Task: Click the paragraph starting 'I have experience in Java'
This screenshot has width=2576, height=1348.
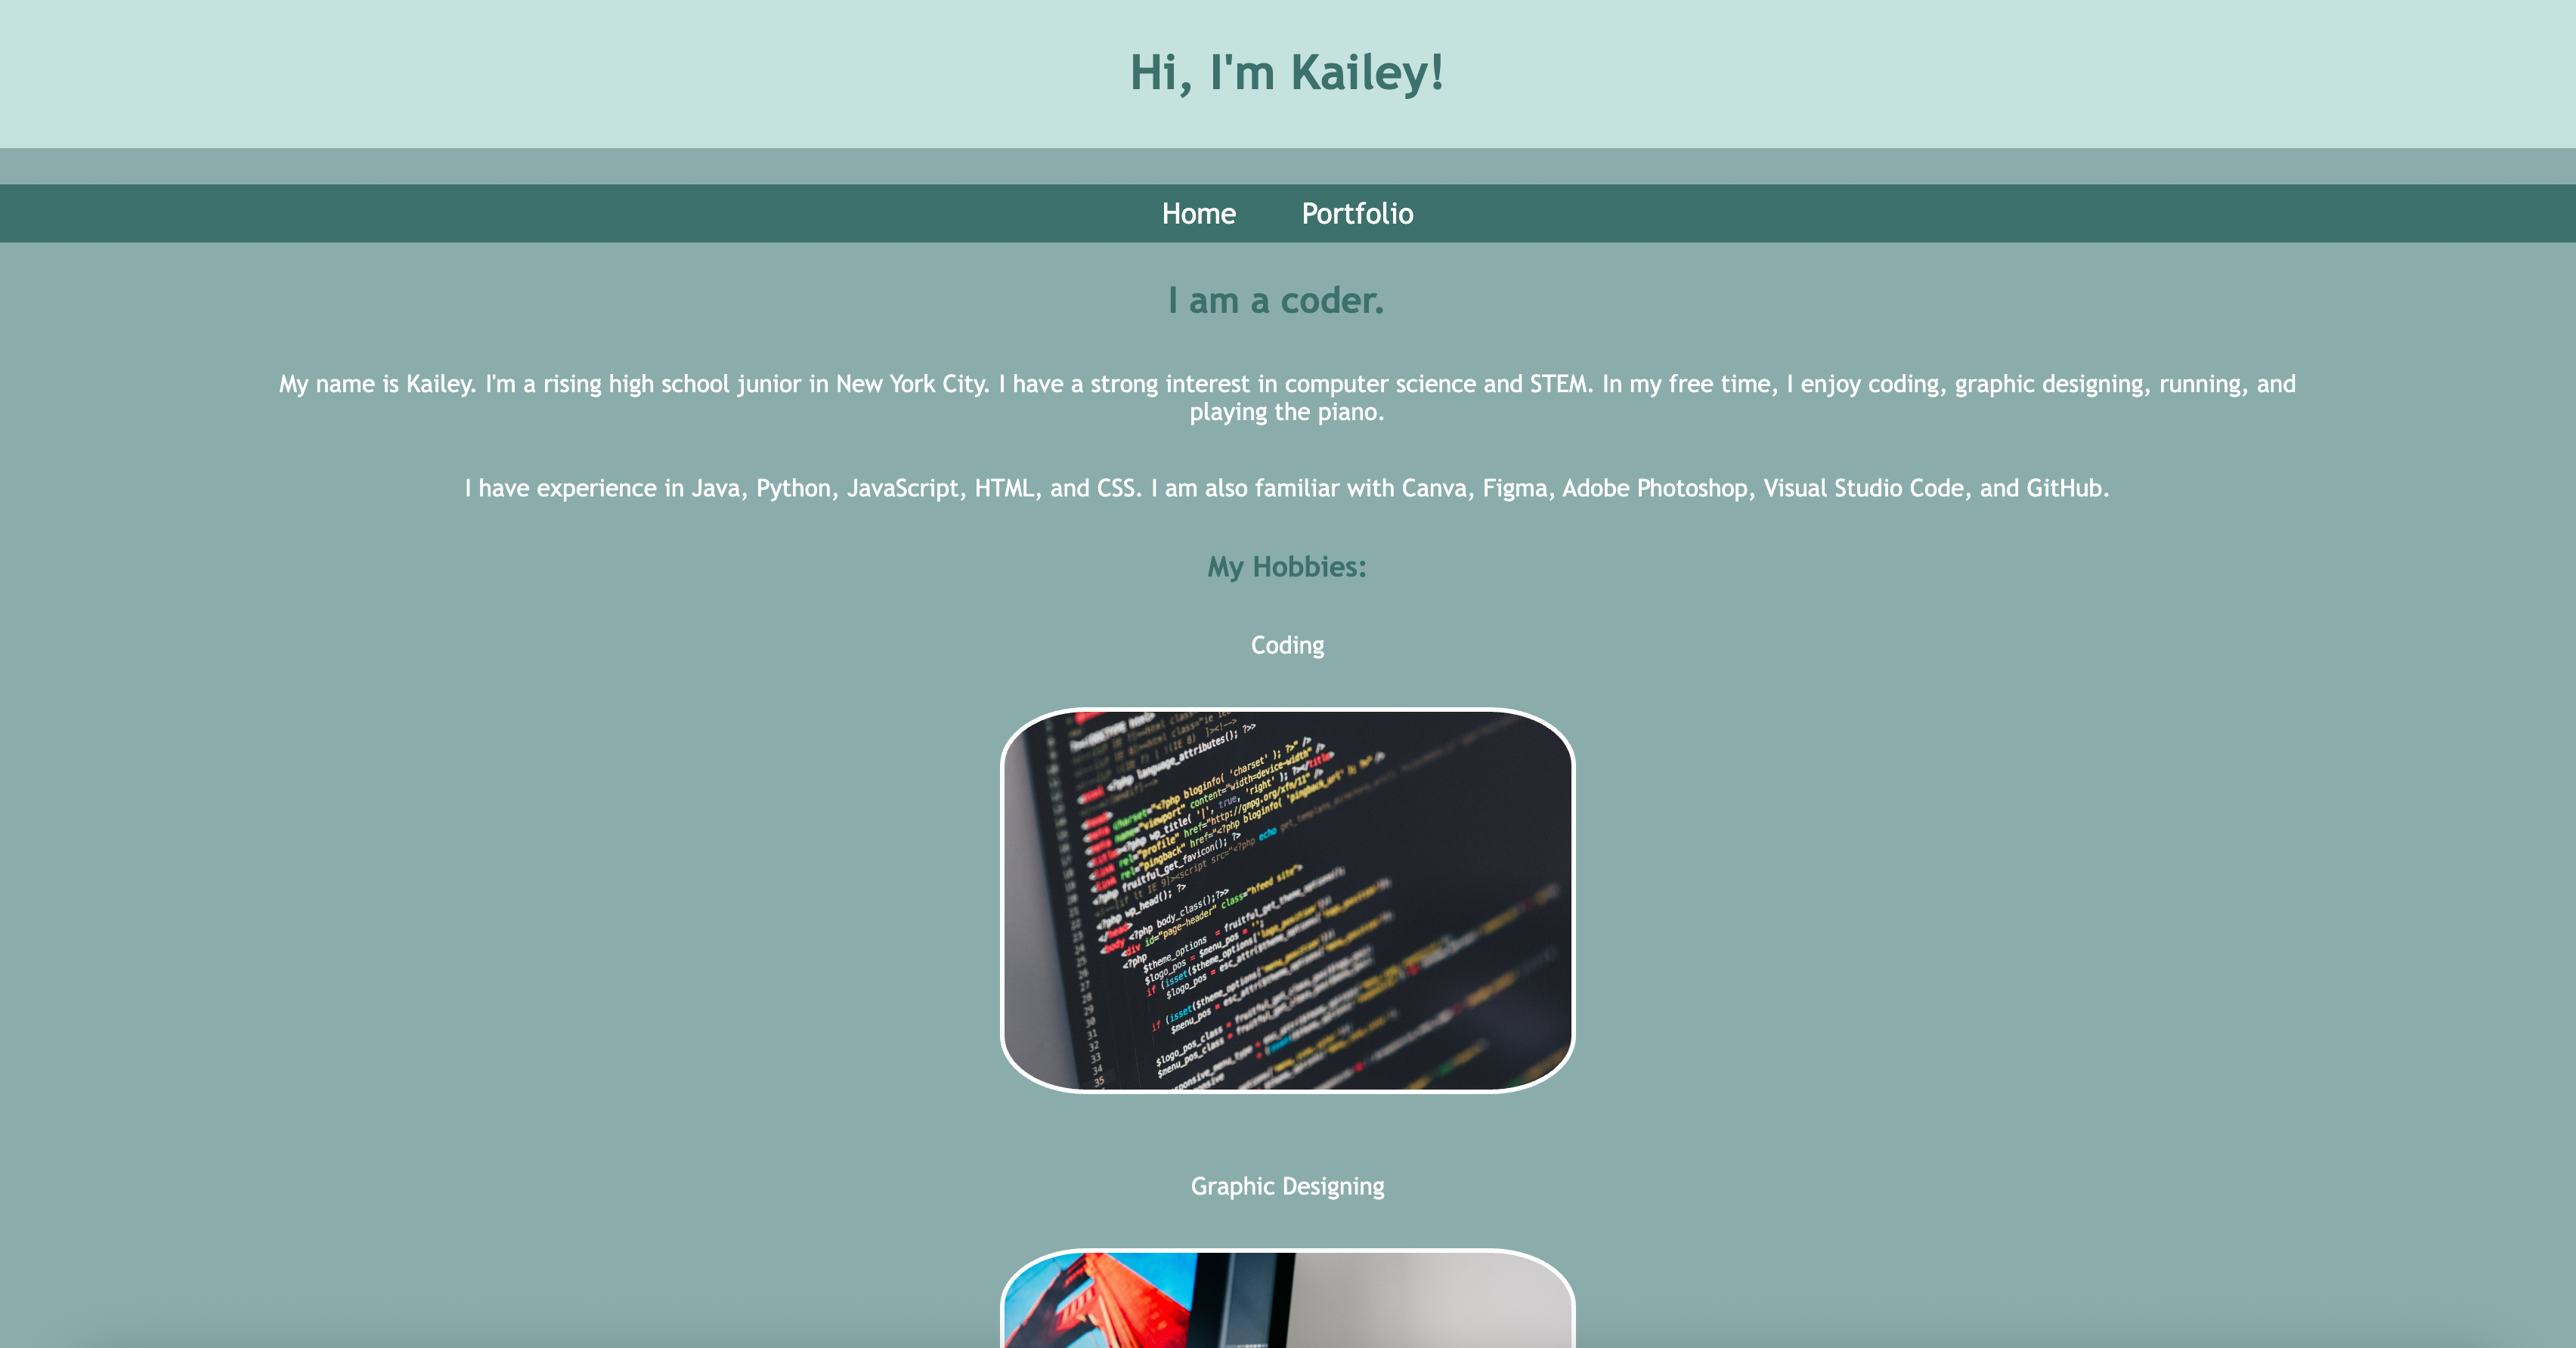Action: pyautogui.click(x=1287, y=488)
